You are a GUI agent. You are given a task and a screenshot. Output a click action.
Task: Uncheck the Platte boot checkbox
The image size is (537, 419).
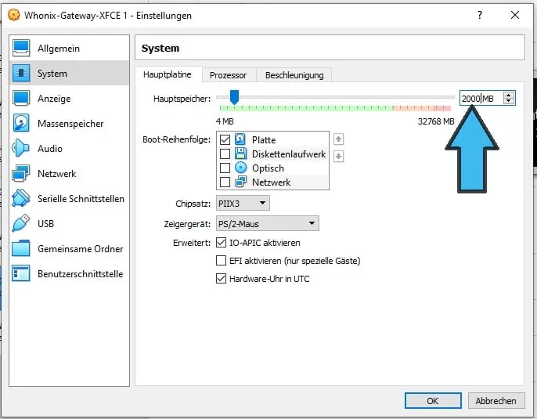pyautogui.click(x=225, y=139)
